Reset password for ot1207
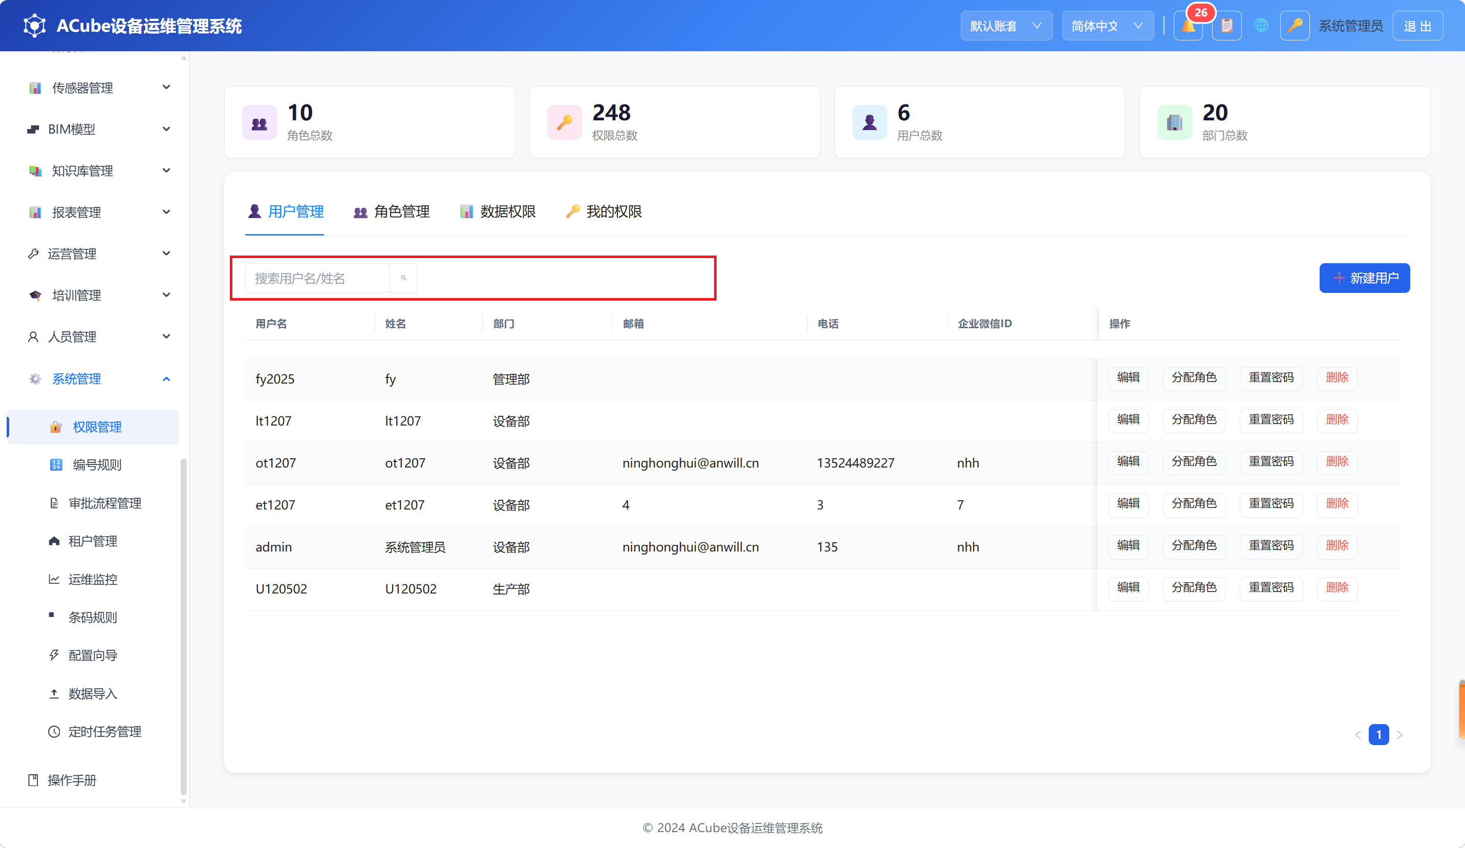 coord(1271,462)
